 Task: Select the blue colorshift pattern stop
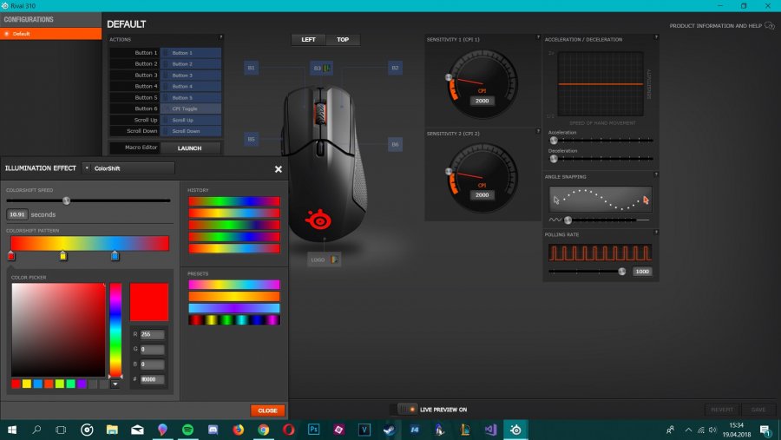click(115, 256)
